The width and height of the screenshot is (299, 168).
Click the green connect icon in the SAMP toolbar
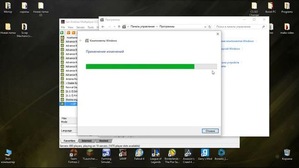pos(62,33)
